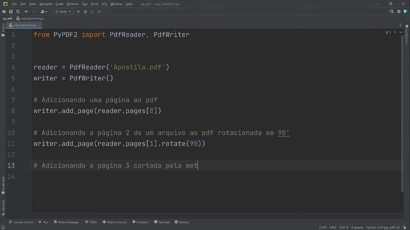Change the 4 spaces indent setting

[x=357, y=227]
